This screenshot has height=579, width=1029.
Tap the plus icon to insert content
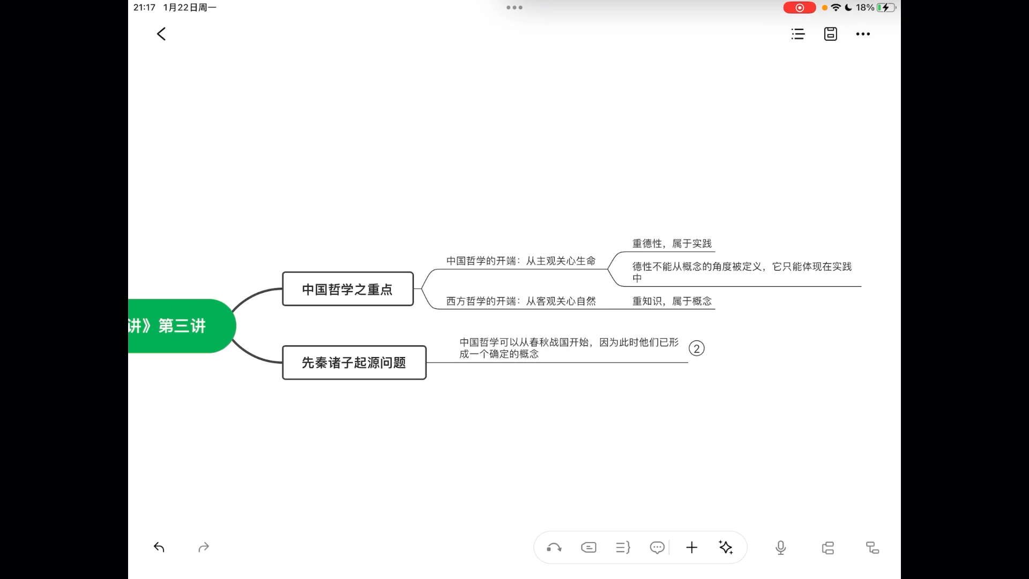(x=691, y=547)
